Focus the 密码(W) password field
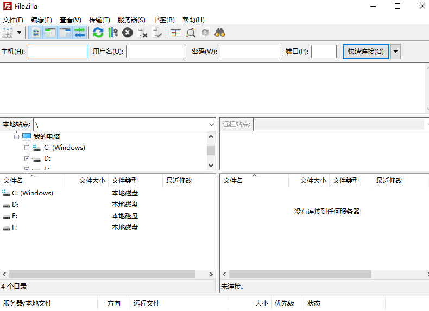This screenshot has height=311, width=429. 250,52
